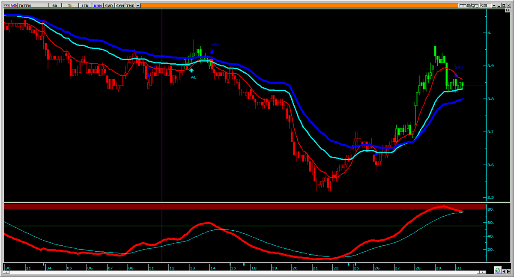The width and height of the screenshot is (514, 277).
Task: Click the scroll left blue arrow icon
Action: 504,271
